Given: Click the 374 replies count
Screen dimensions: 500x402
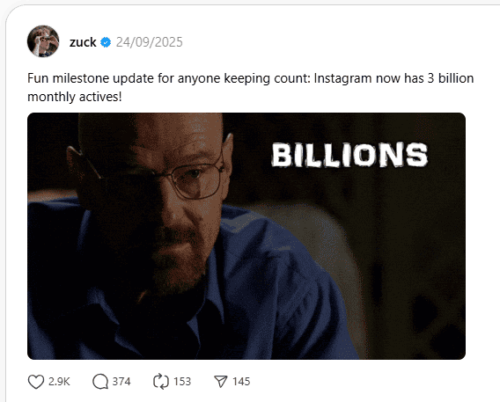Looking at the screenshot, I should pos(121,382).
